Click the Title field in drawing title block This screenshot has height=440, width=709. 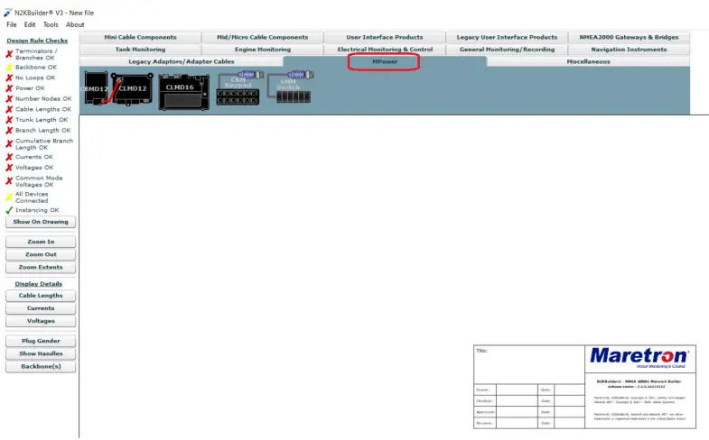(x=529, y=364)
